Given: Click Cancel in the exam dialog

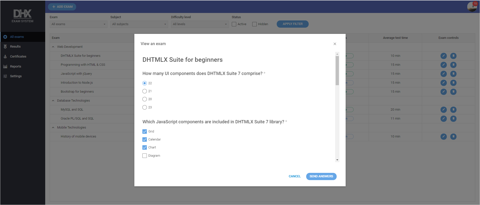Looking at the screenshot, I should point(295,176).
